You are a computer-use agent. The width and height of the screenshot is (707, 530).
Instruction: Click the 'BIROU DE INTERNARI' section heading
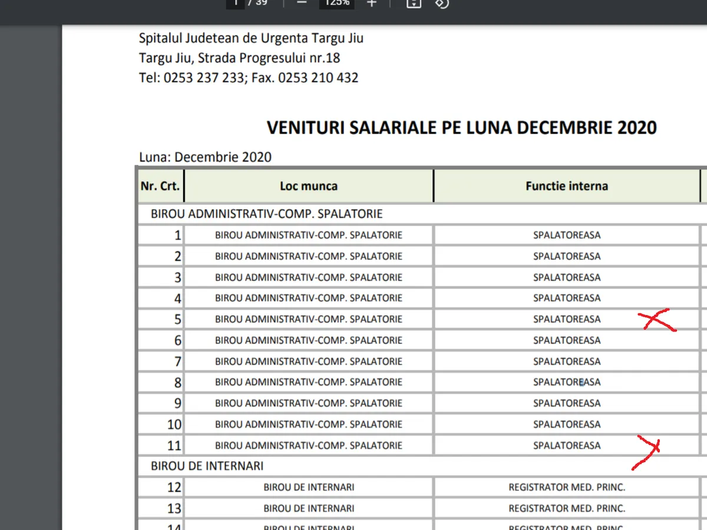pos(207,466)
